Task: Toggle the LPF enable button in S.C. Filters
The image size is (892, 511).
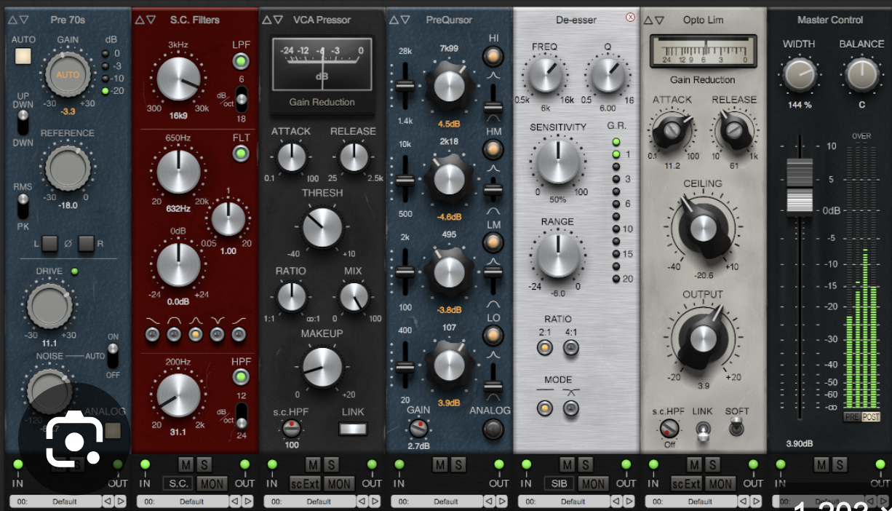Action: (x=241, y=62)
